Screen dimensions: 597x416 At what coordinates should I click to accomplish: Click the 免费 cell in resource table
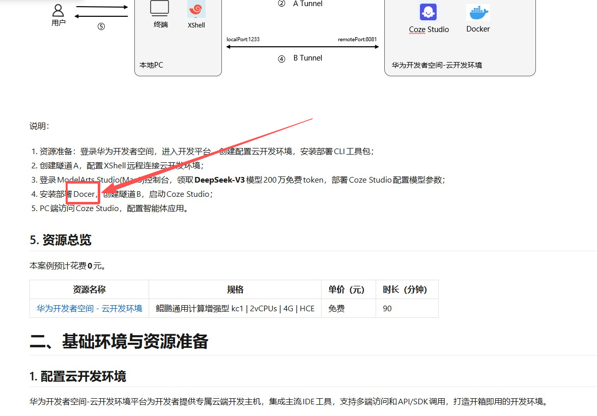pos(336,308)
